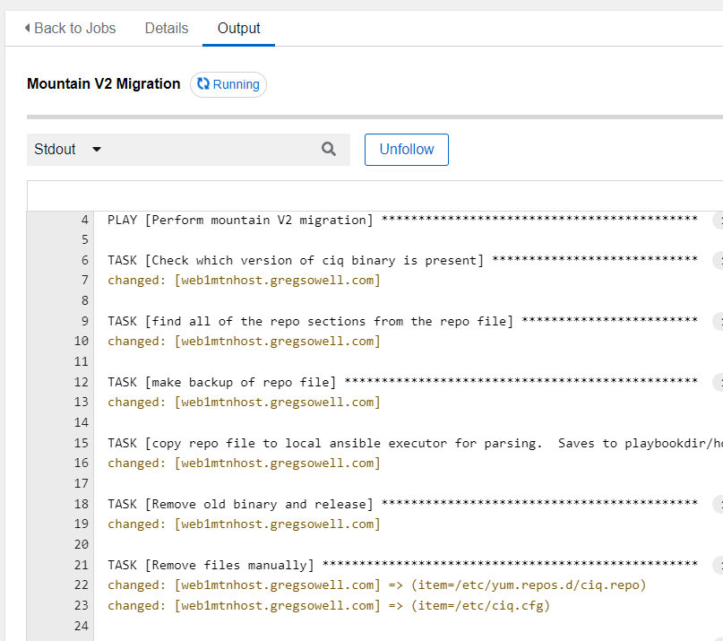Click line number 15 in the gutter
Image resolution: width=723 pixels, height=641 pixels.
coord(82,443)
